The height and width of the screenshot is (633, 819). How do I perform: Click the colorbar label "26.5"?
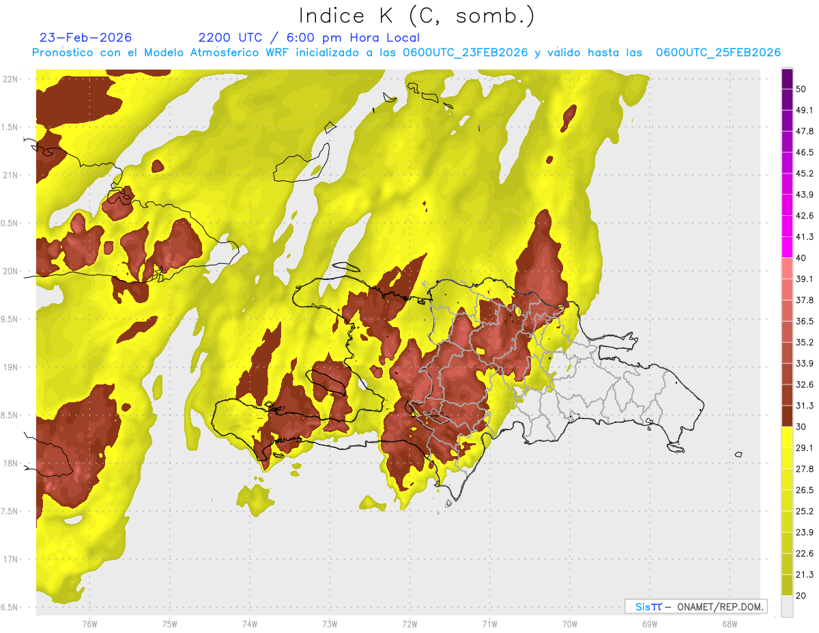tap(805, 490)
